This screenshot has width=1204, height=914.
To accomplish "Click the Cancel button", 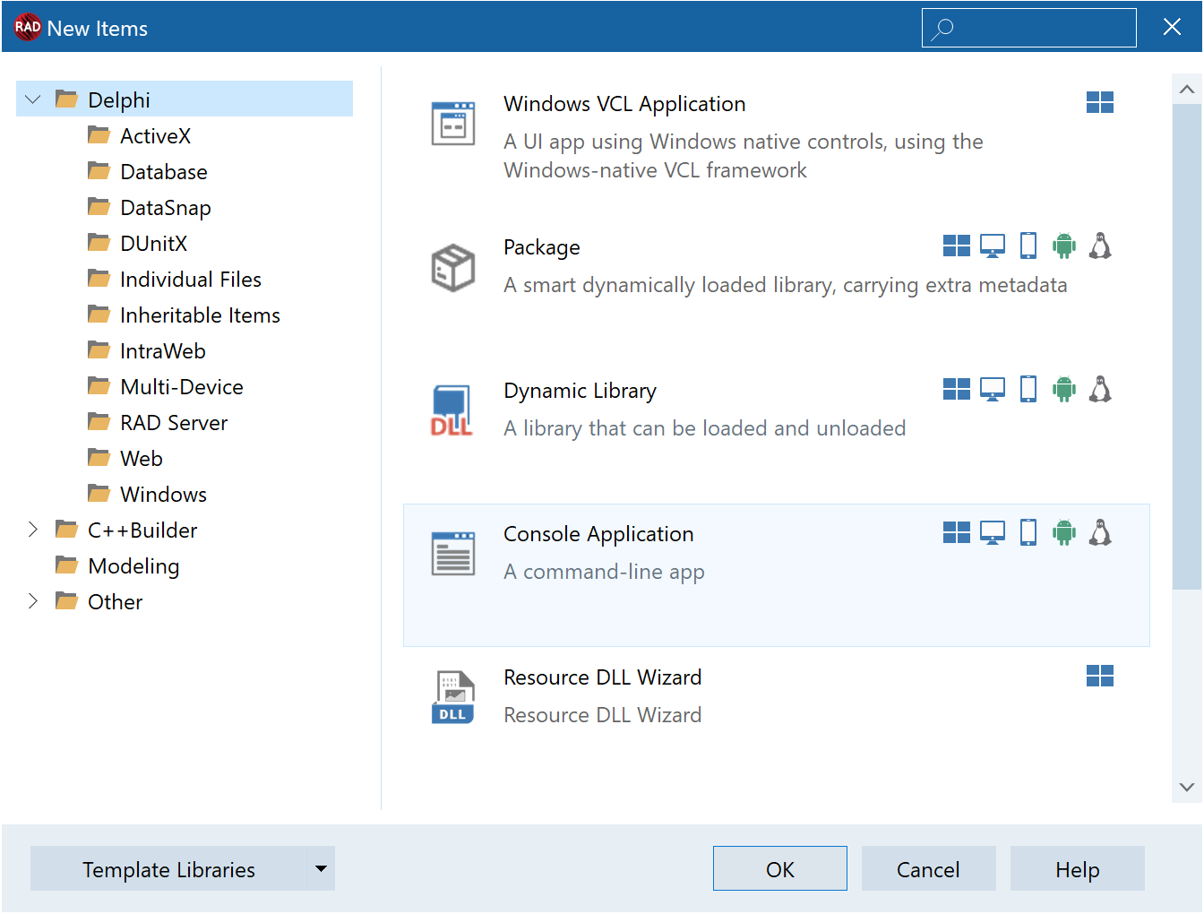I will coord(929,868).
